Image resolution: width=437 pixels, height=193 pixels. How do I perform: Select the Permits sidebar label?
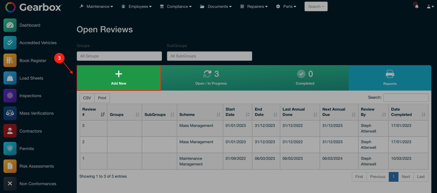coord(27,149)
